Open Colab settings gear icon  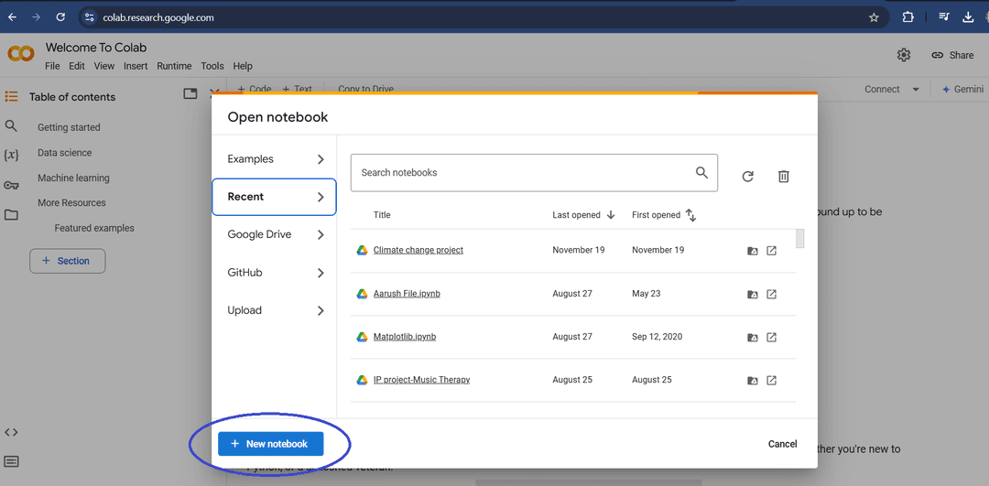[x=904, y=55]
